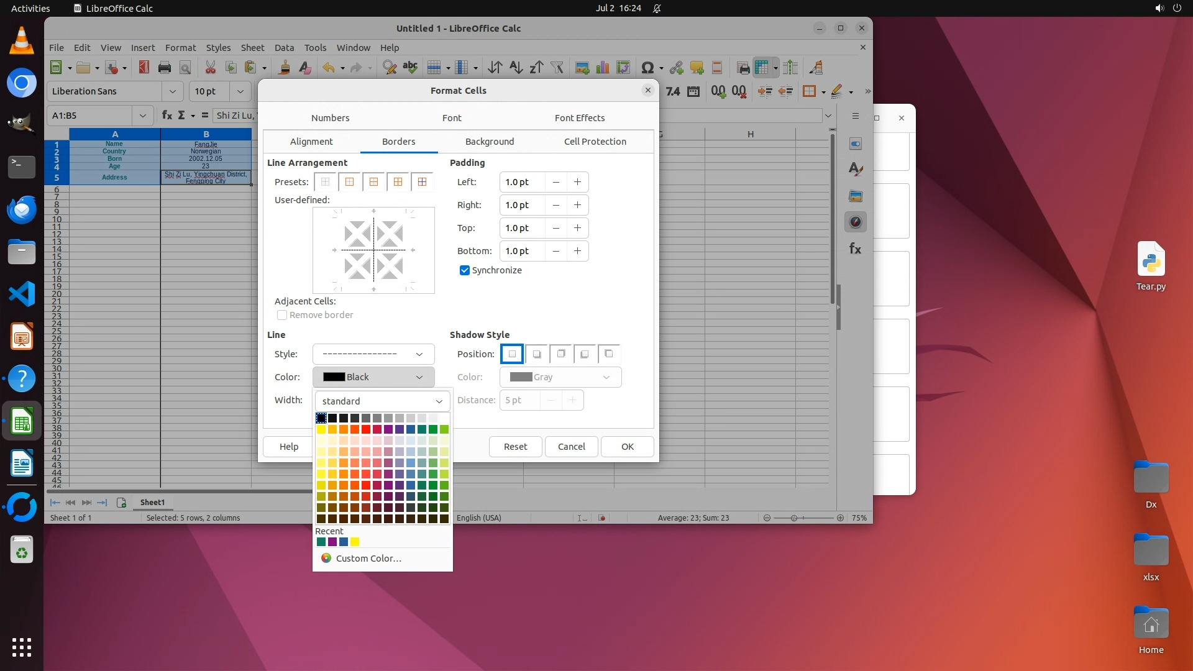Choose the no-borders preset icon
The width and height of the screenshot is (1193, 671).
(x=325, y=182)
